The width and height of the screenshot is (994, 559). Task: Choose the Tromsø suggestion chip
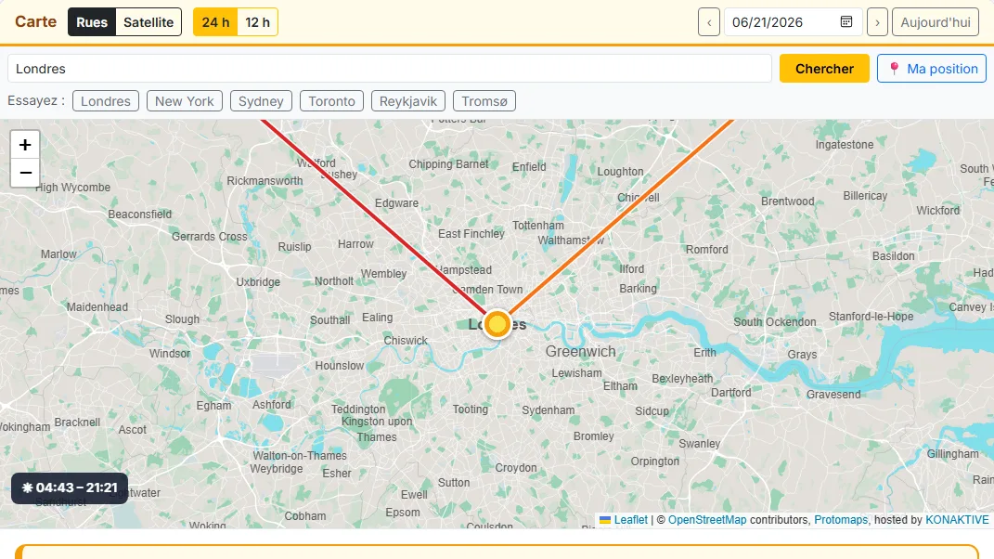coord(484,101)
